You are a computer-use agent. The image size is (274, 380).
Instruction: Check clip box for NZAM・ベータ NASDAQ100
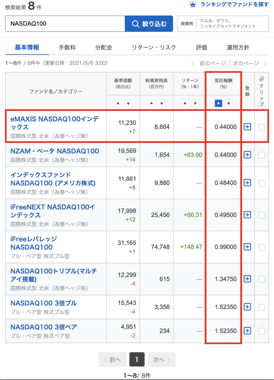tap(261, 155)
